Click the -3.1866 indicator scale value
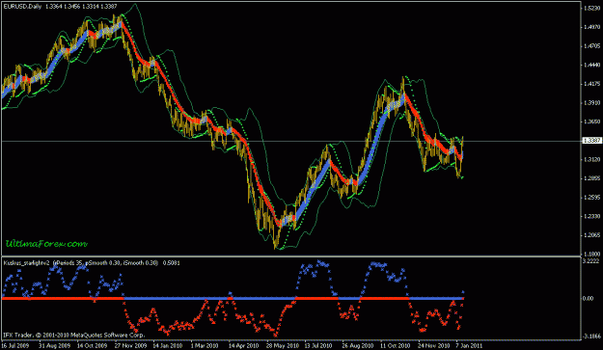 (591, 337)
